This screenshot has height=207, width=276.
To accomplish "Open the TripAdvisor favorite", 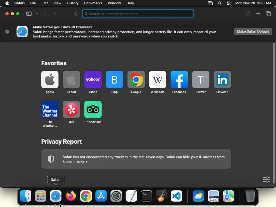I will click(x=93, y=109).
